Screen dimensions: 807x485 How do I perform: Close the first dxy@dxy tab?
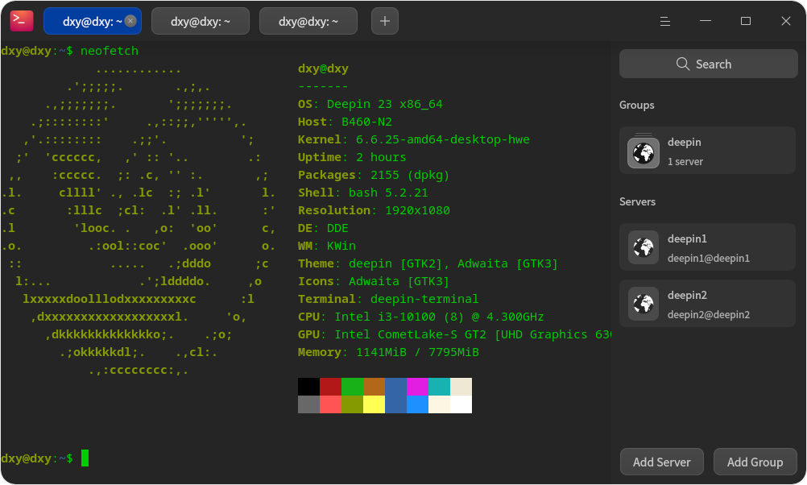point(130,21)
